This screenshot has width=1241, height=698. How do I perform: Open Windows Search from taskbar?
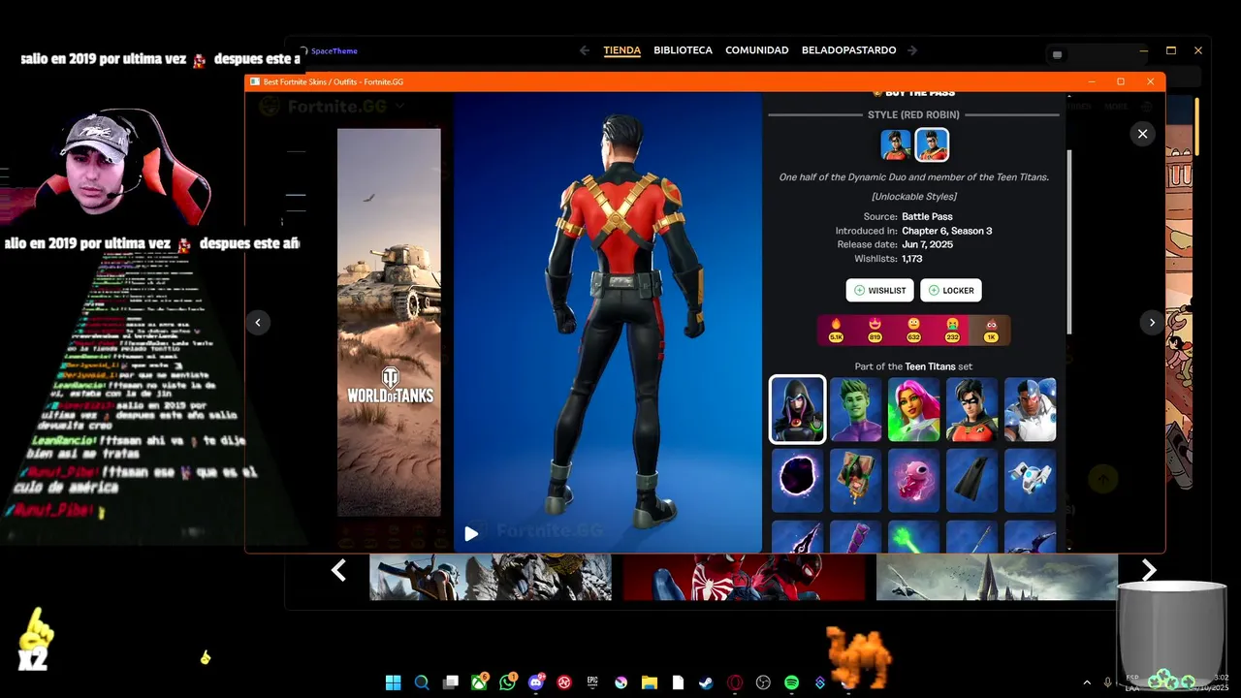tap(422, 682)
